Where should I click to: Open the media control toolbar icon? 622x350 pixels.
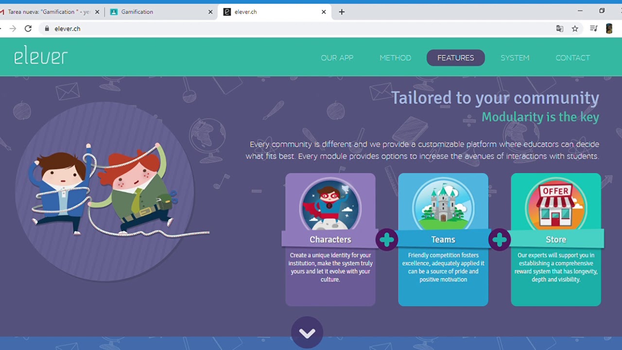(x=593, y=29)
